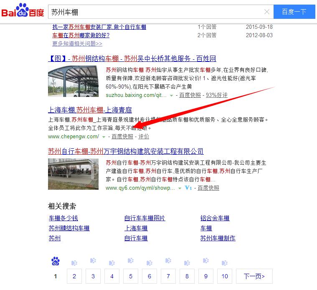Click the Baidu logo
The image size is (317, 290).
[x=23, y=10]
